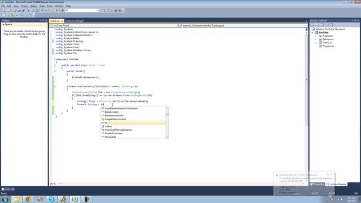Click the Add New Item toolbar icon
The width and height of the screenshot is (361, 203).
pos(9,11)
